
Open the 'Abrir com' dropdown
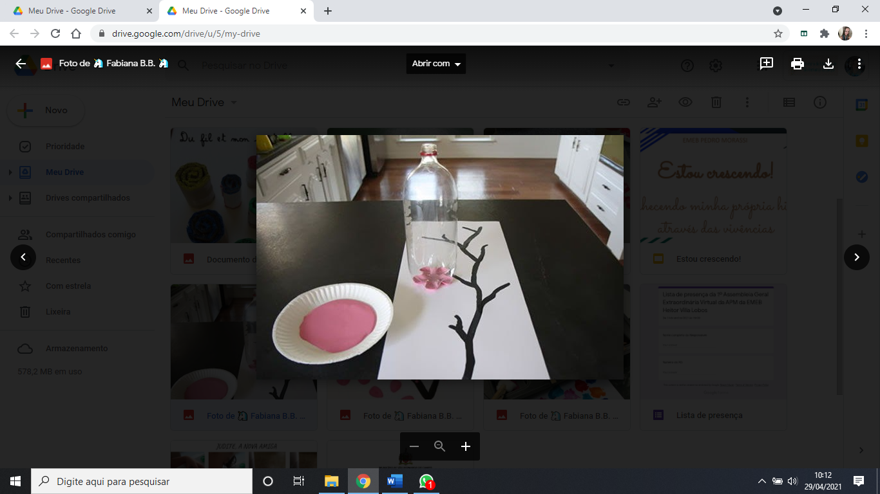(436, 64)
